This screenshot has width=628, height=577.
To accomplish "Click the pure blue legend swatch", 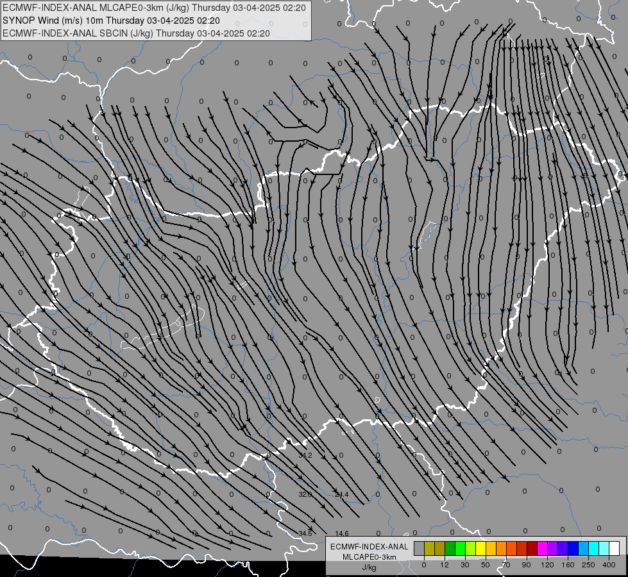I will tap(573, 548).
